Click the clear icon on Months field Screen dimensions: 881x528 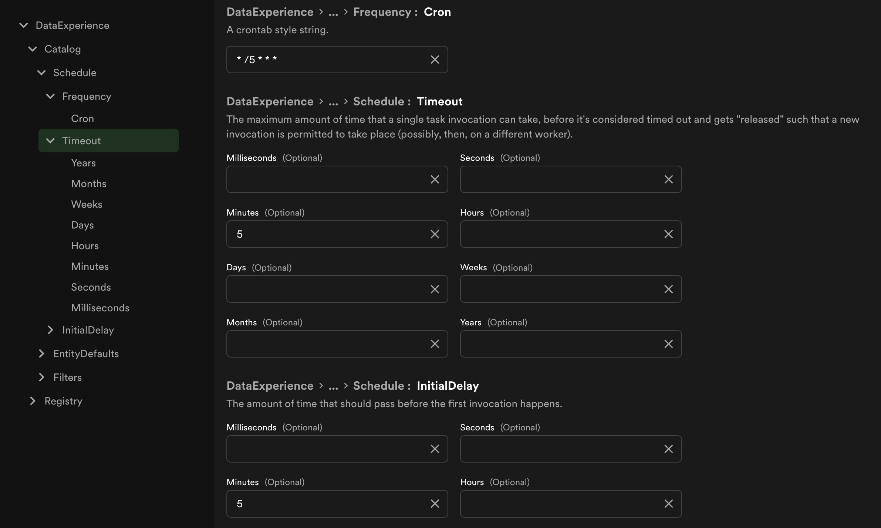pos(434,344)
